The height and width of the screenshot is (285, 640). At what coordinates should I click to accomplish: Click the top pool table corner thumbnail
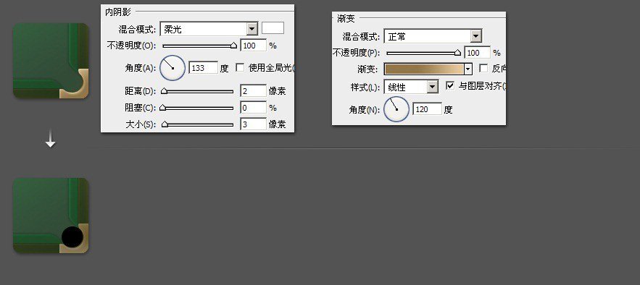coord(51,61)
